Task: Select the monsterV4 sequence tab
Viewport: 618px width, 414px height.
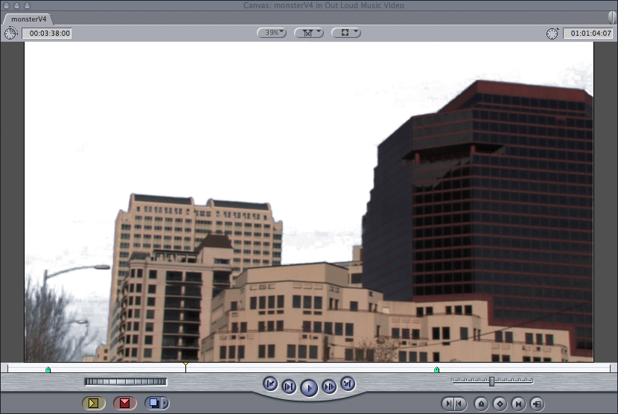Action: point(30,19)
